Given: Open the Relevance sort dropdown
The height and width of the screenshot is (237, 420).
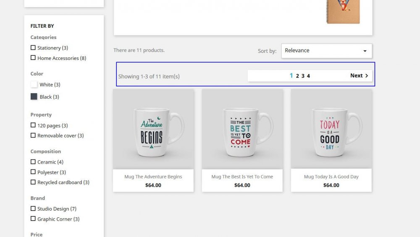Looking at the screenshot, I should click(x=326, y=51).
